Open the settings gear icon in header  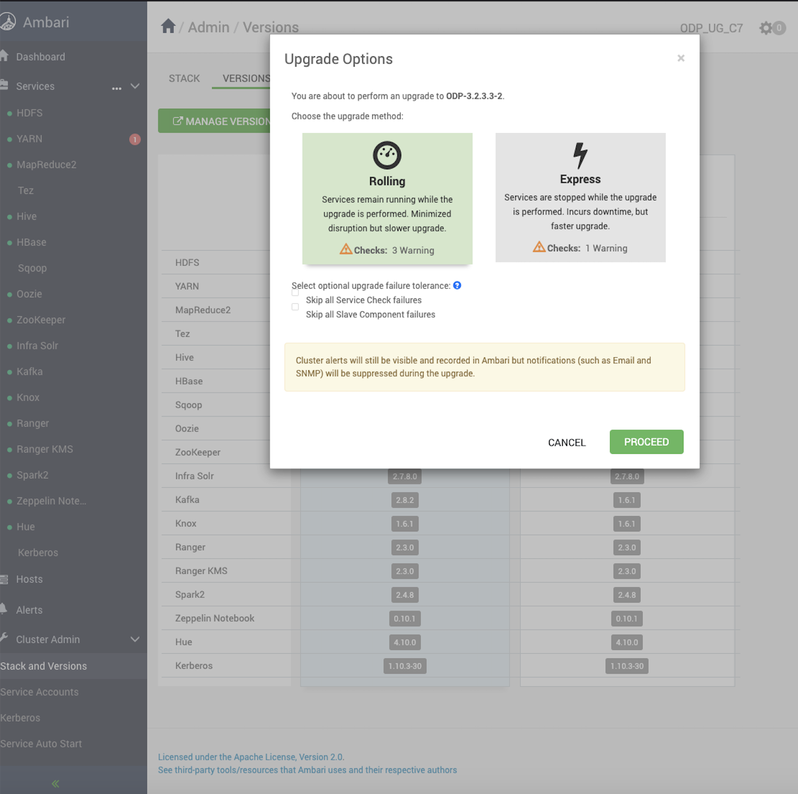pos(766,28)
